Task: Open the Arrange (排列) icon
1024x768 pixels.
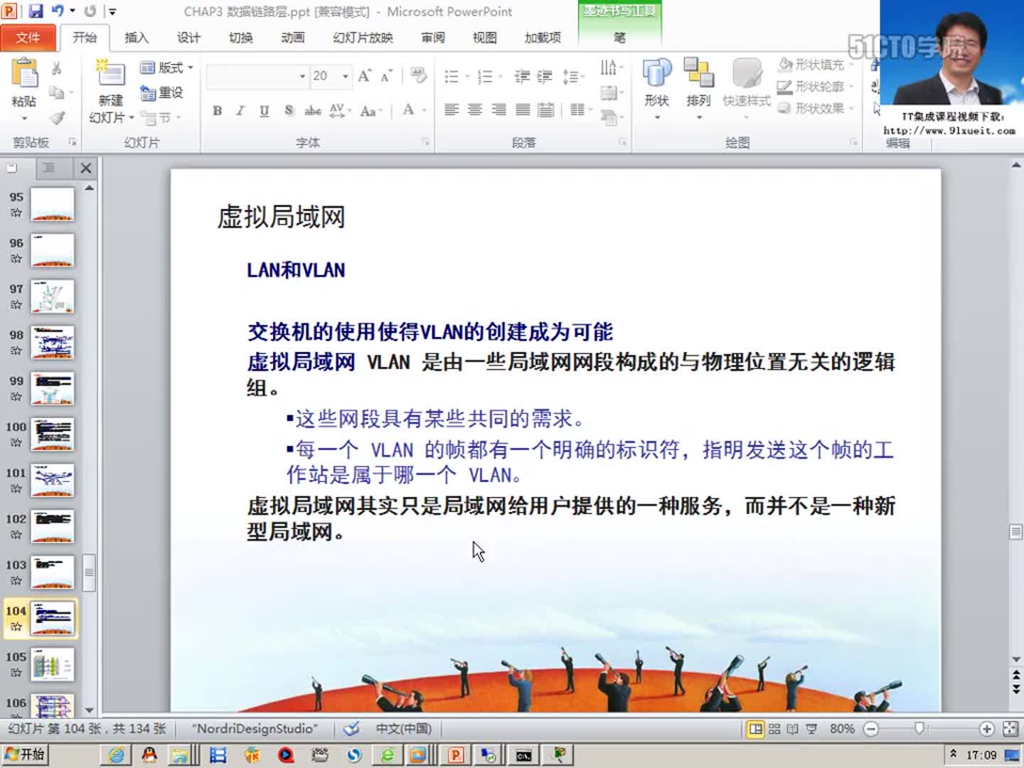Action: [x=699, y=73]
